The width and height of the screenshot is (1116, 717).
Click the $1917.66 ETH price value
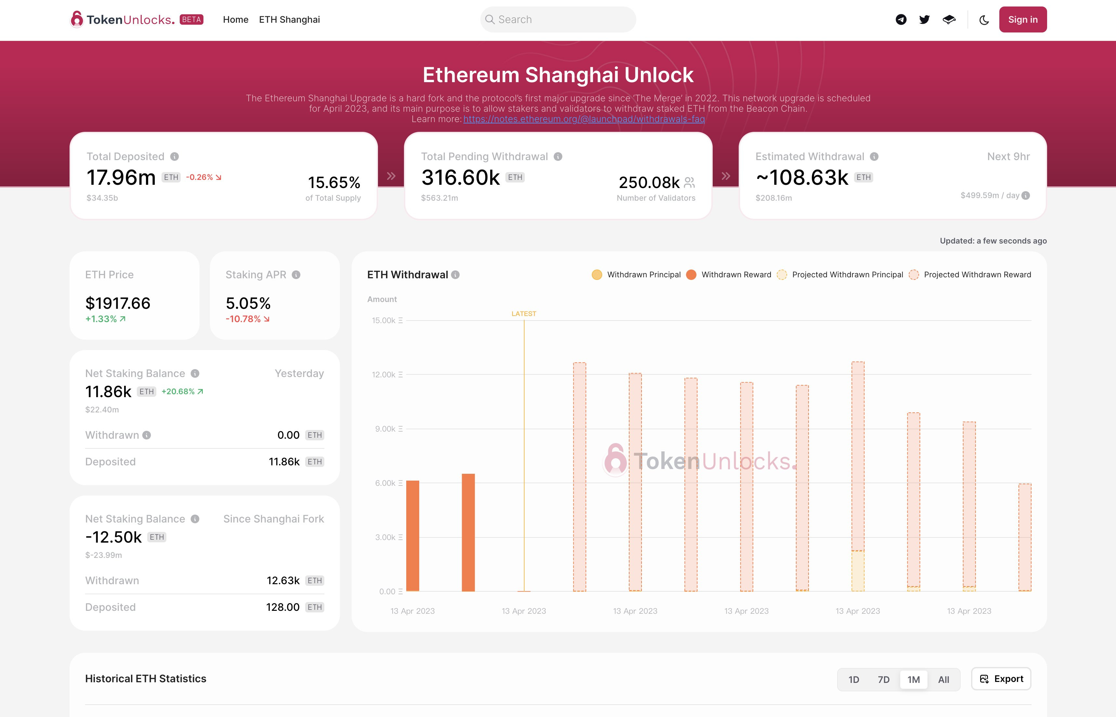[118, 303]
